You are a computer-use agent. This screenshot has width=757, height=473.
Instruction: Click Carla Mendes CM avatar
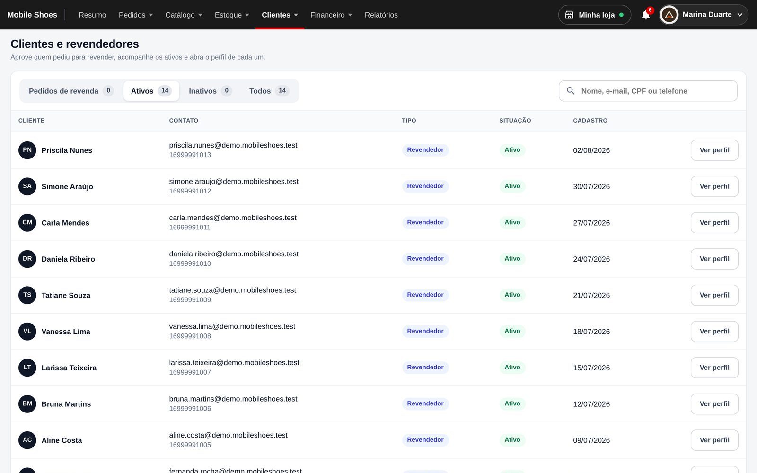27,223
